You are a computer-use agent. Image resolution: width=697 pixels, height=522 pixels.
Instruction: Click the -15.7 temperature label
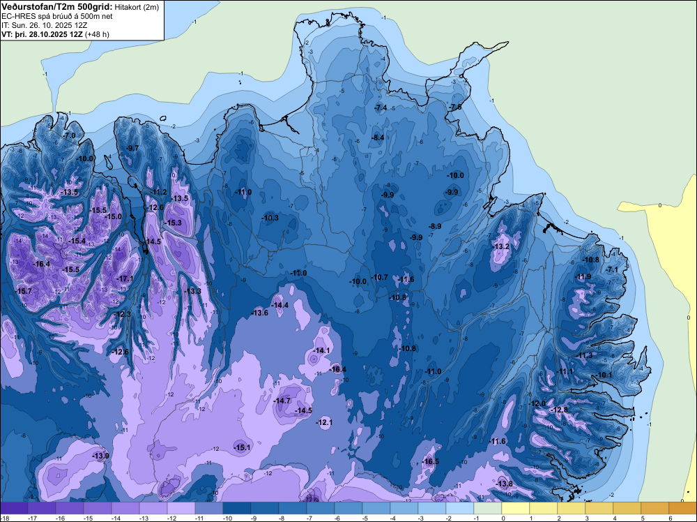click(24, 291)
